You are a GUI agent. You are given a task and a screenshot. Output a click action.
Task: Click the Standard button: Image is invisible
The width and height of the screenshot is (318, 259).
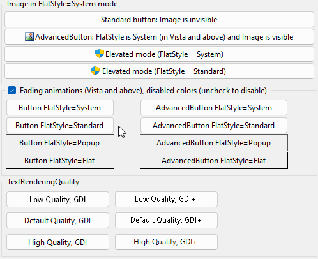[159, 20]
